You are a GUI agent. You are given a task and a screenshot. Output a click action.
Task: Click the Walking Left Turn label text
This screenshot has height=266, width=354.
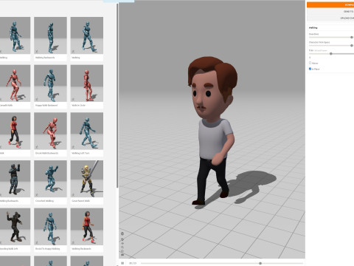[x=80, y=153]
